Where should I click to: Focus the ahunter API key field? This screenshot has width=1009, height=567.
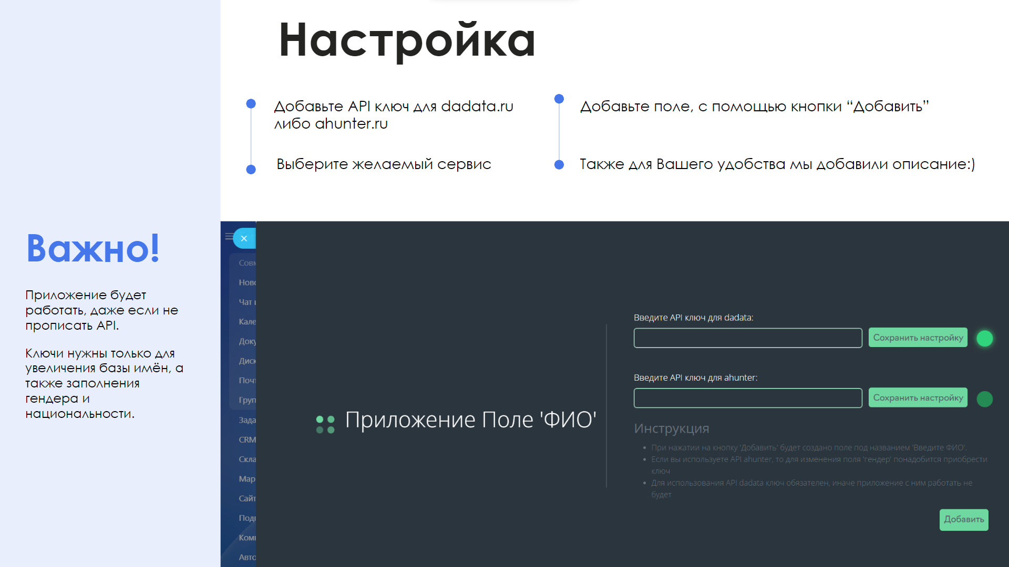[x=747, y=398]
